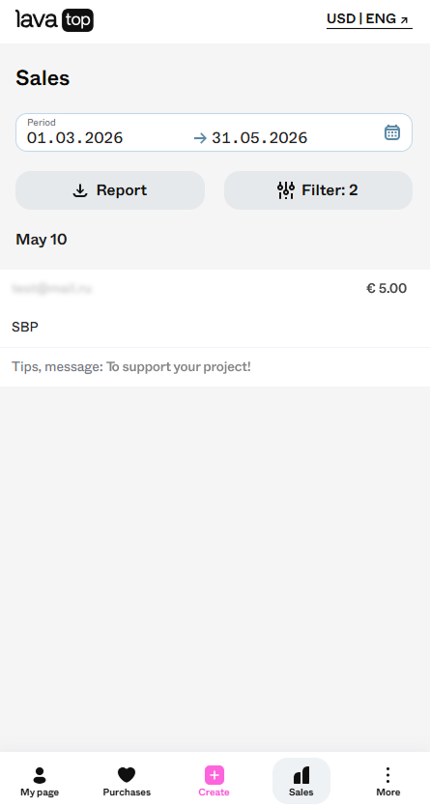Tap the Sales bar chart icon
The image size is (430, 807).
301,775
